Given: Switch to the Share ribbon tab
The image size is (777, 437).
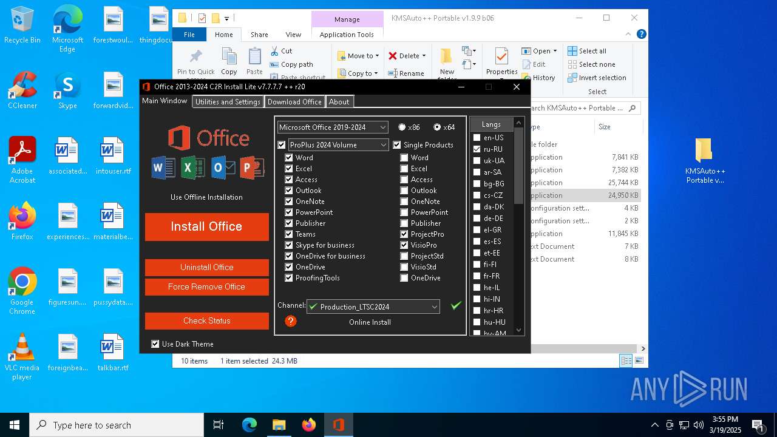Looking at the screenshot, I should (259, 35).
